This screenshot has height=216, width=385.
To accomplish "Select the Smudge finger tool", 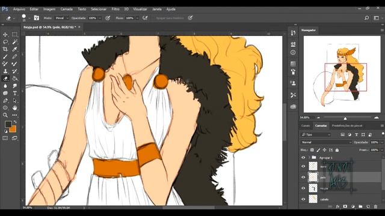I will pyautogui.click(x=14, y=86).
